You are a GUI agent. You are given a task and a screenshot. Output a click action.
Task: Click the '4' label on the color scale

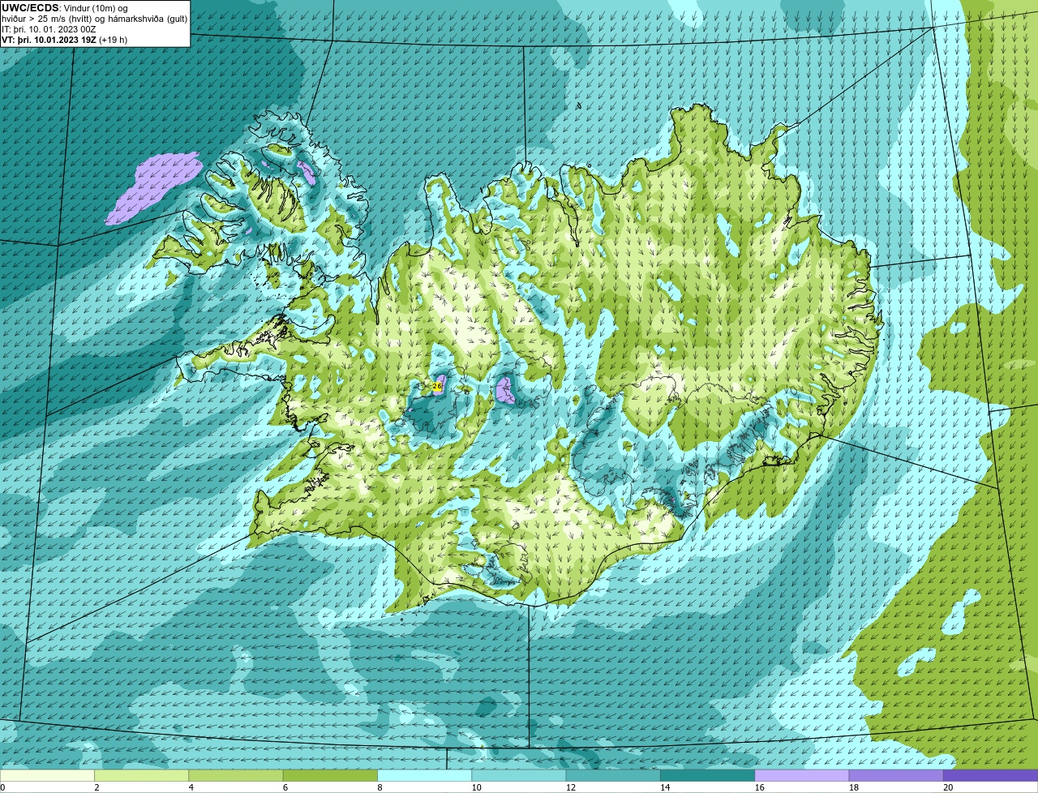pyautogui.click(x=191, y=787)
